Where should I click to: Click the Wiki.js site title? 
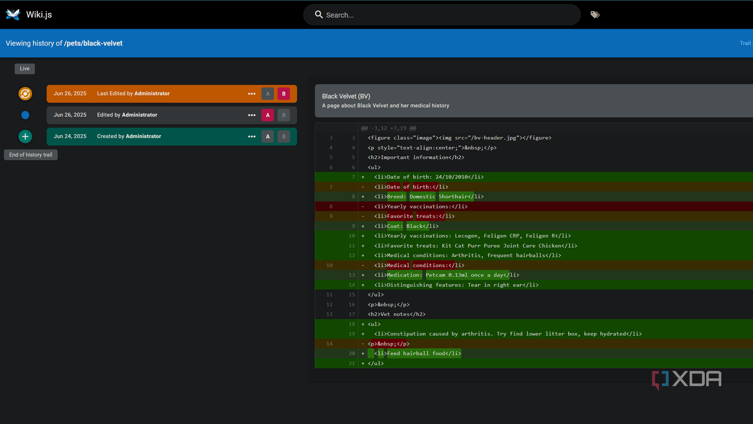[39, 15]
